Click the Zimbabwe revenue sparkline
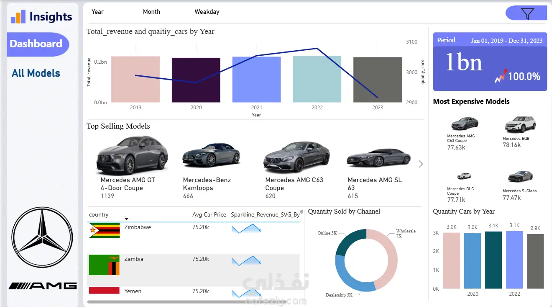Viewport: 552px width, 307px height. [246, 229]
